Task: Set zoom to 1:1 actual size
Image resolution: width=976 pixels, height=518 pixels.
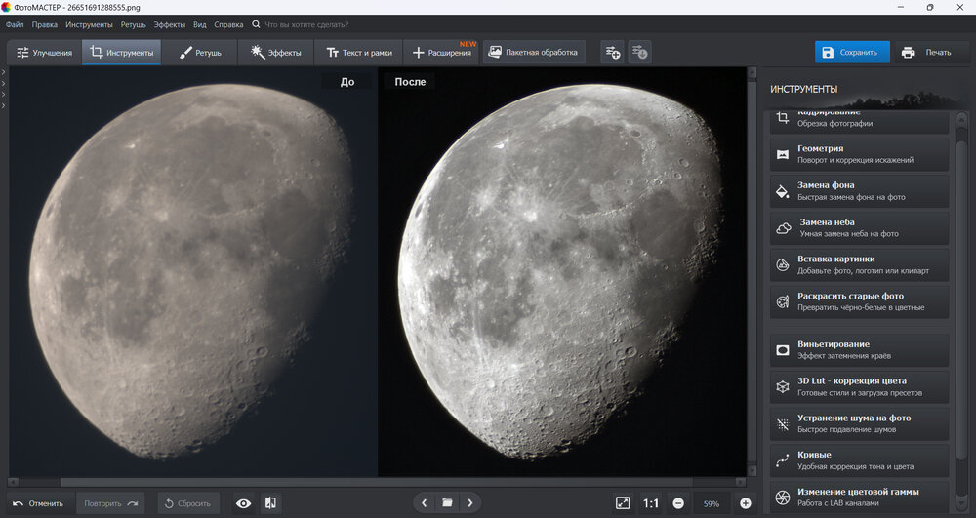Action: pos(650,503)
